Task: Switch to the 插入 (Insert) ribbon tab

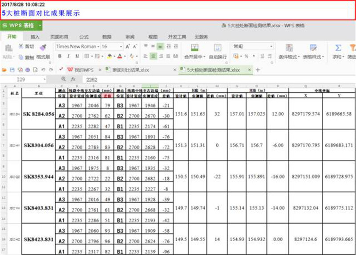Action: point(35,36)
